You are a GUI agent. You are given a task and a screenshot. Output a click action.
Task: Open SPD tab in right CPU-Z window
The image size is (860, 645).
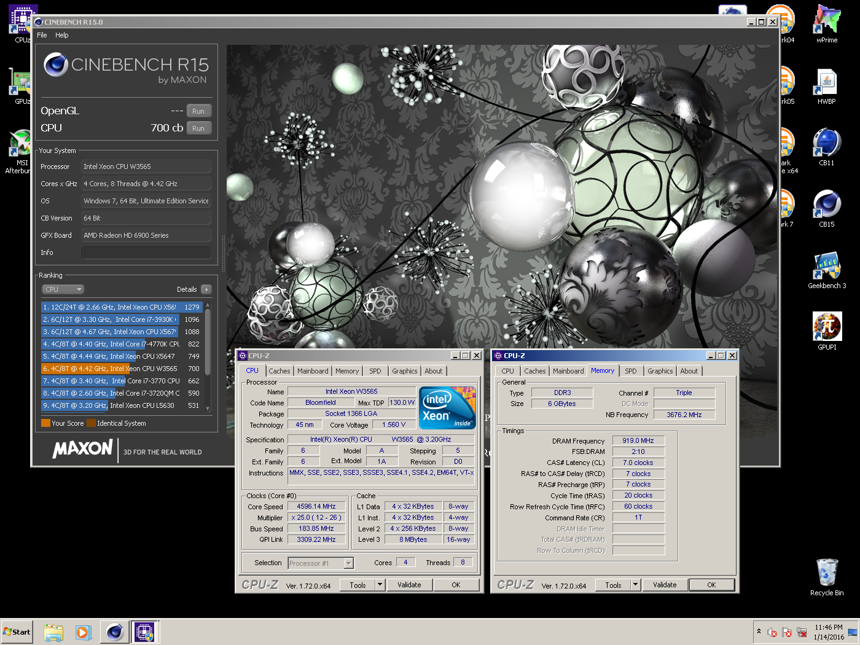(x=631, y=371)
